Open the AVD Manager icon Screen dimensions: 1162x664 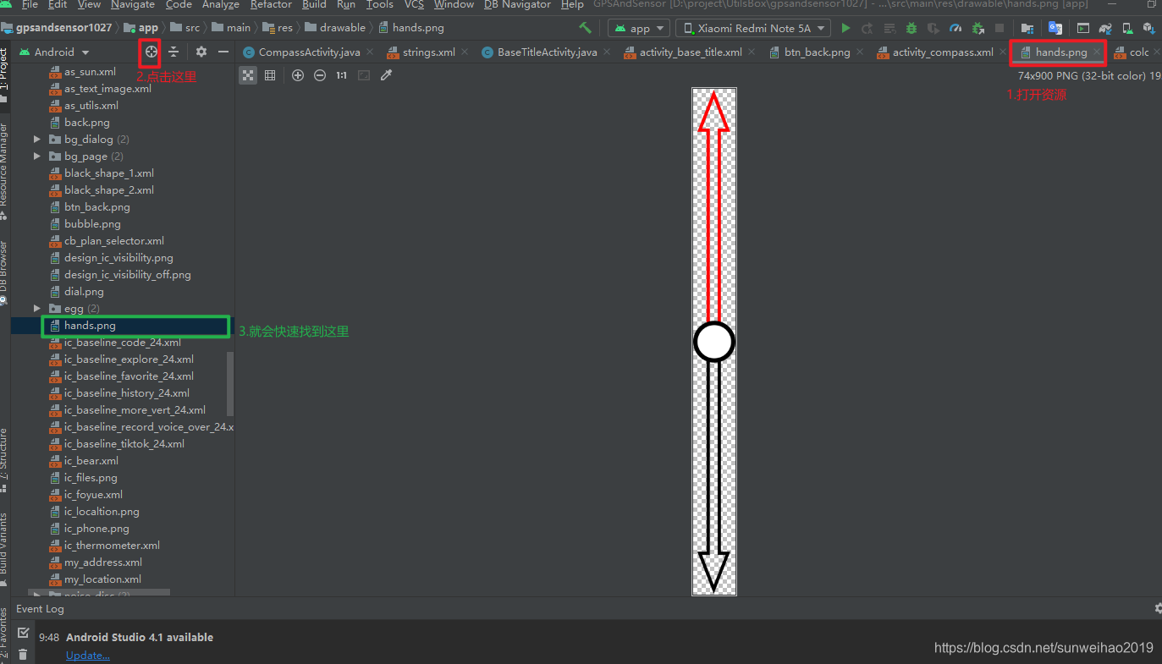tap(1126, 28)
